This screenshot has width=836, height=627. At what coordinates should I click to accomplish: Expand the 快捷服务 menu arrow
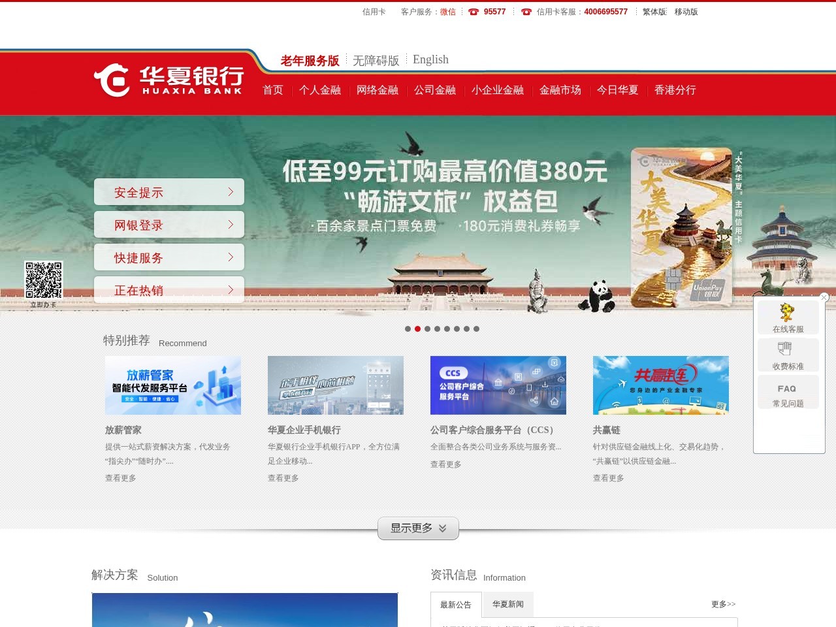tap(231, 257)
